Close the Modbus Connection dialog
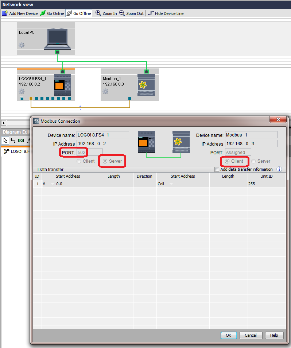The image size is (291, 348). point(278,119)
